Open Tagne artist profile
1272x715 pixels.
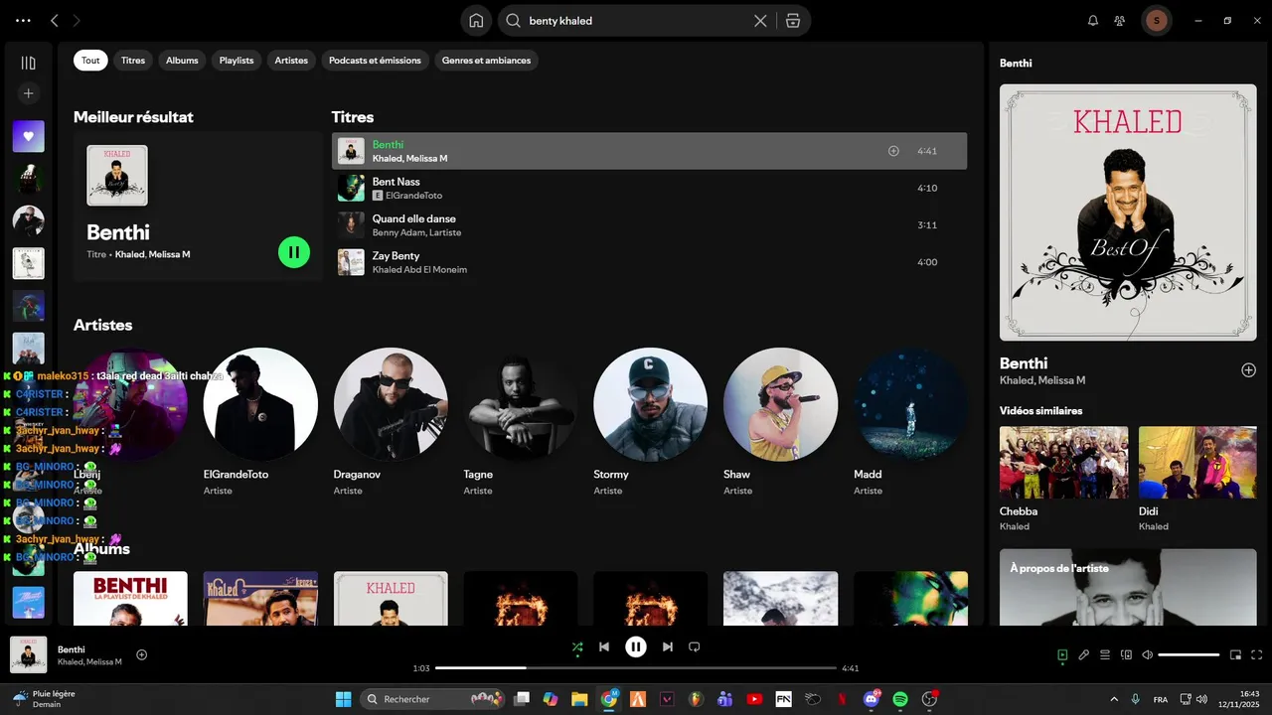click(521, 404)
